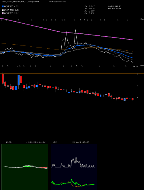Click the price axis label 6

coord(138,74)
